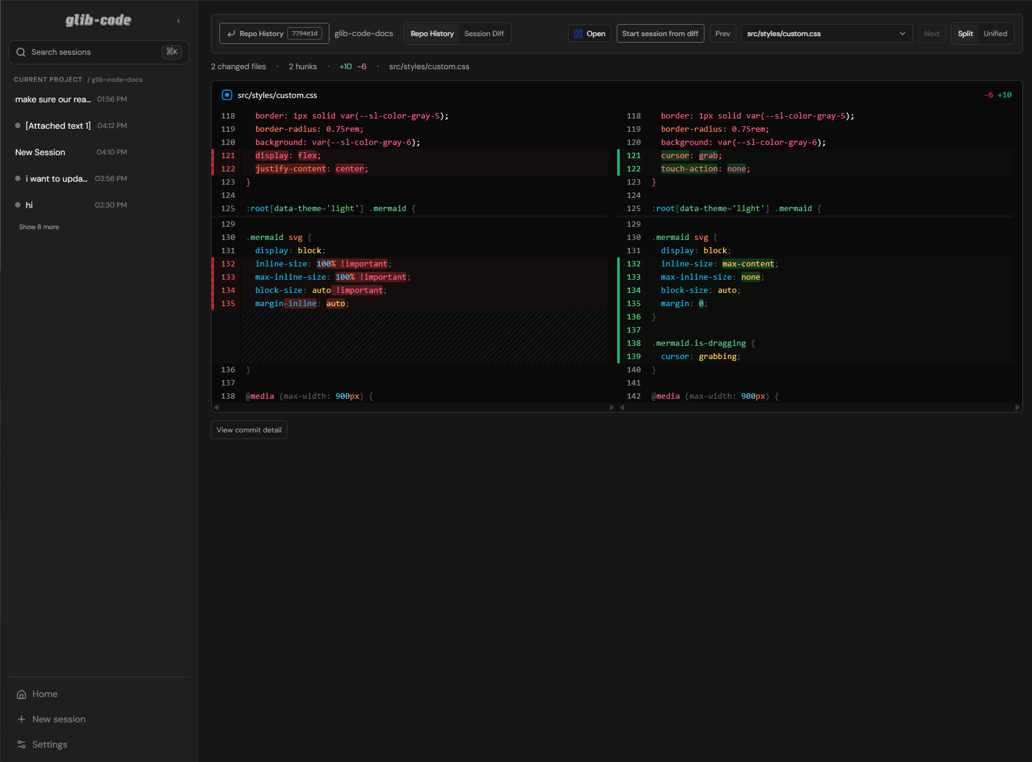The width and height of the screenshot is (1032, 762).
Task: Expand 'Show 8 more' sessions
Action: (39, 227)
